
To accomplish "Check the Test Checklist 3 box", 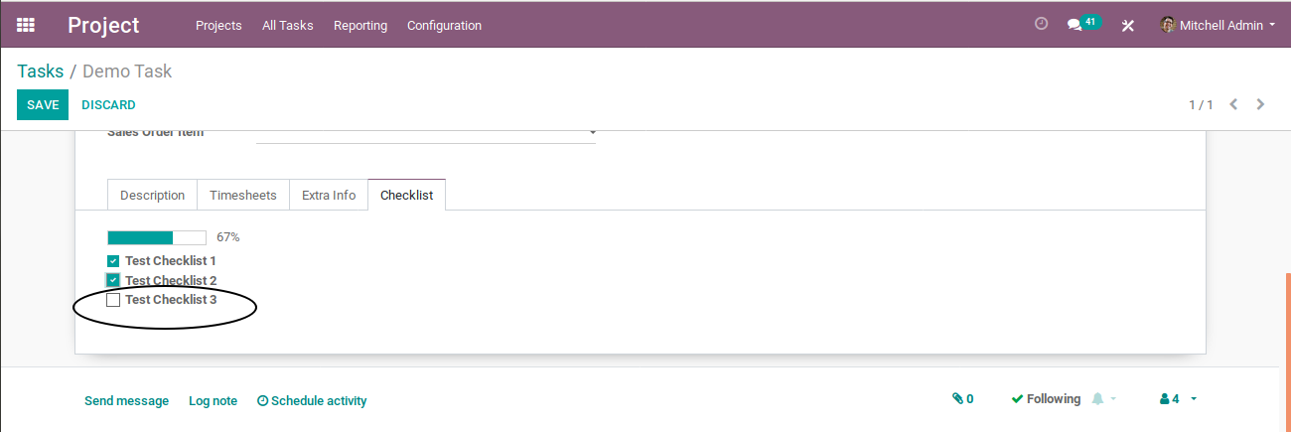I will tap(113, 299).
